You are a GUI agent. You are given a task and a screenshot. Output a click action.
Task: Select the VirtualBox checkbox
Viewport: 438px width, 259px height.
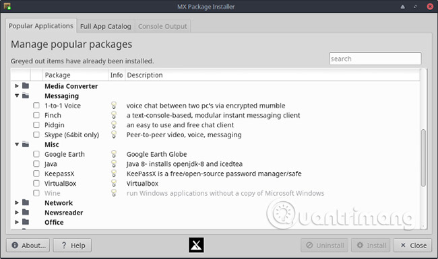[36, 183]
